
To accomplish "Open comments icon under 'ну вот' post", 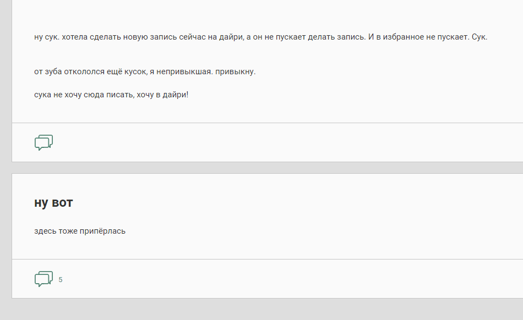I will click(43, 279).
